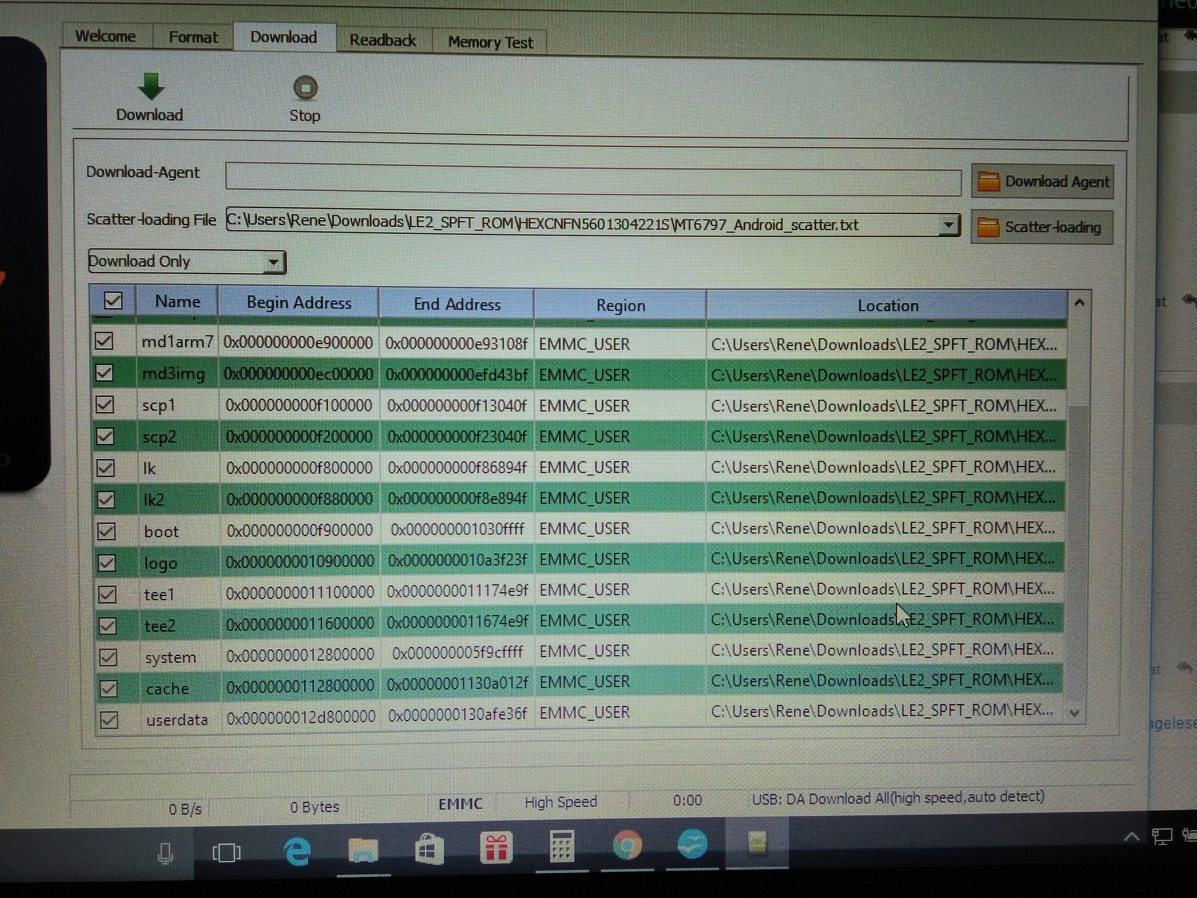Click the 0:00 elapsed time status

coord(687,800)
